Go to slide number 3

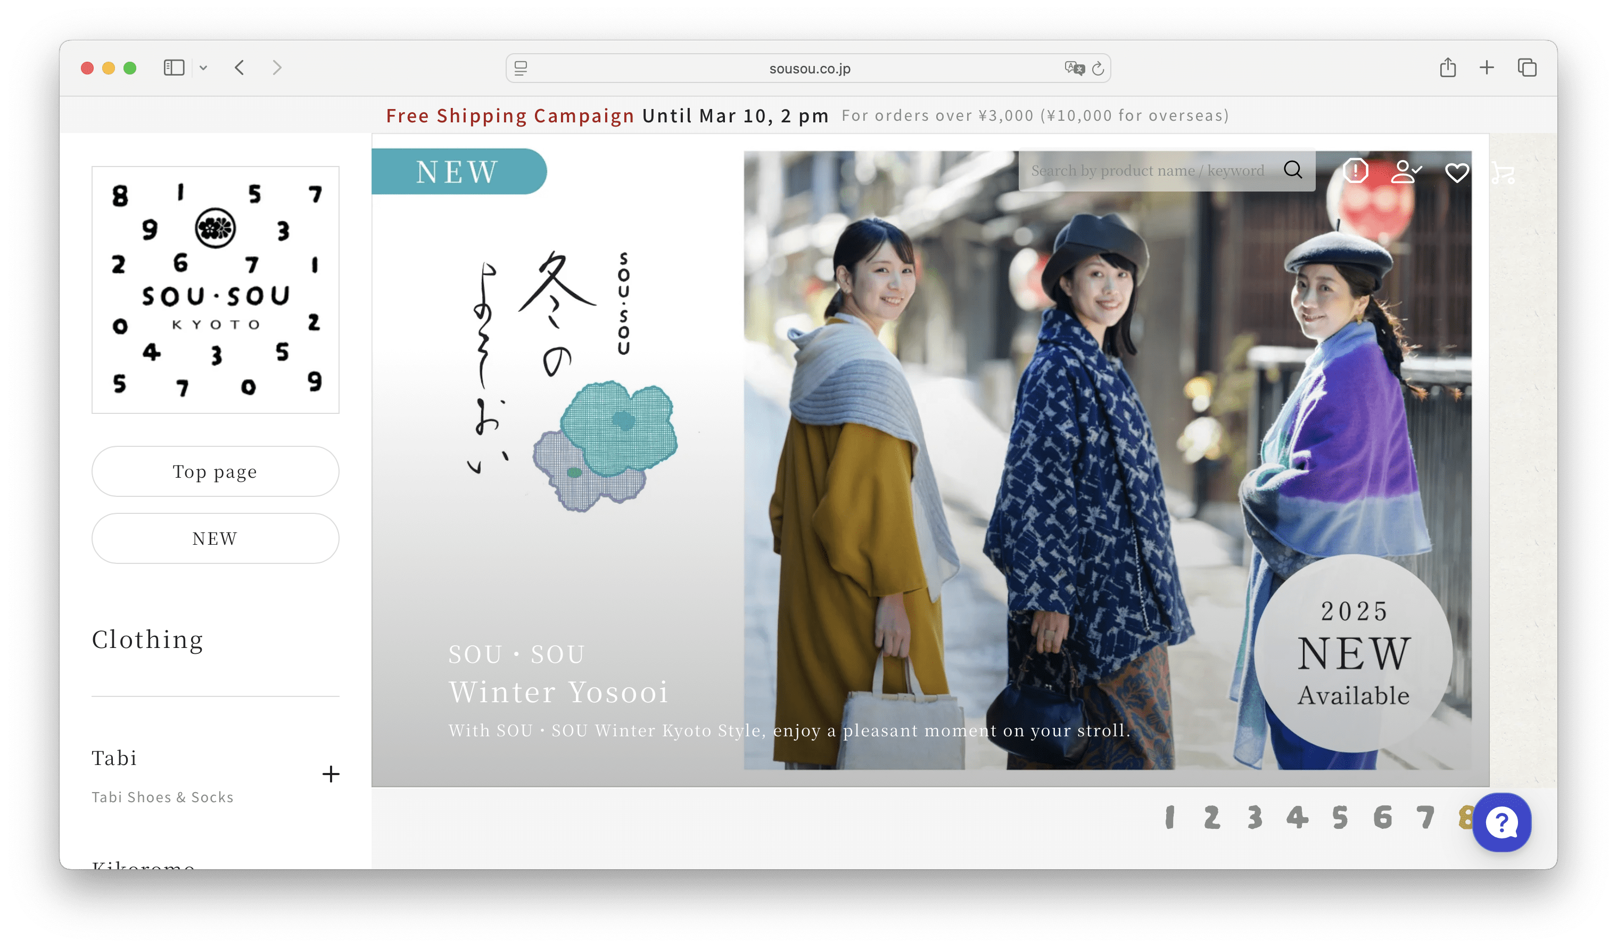1255,817
